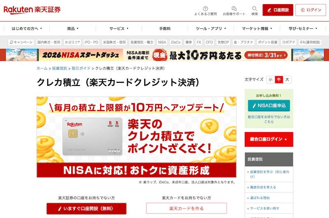
Task: Click the NISA口座申込 pencil button
Action: (x=269, y=106)
